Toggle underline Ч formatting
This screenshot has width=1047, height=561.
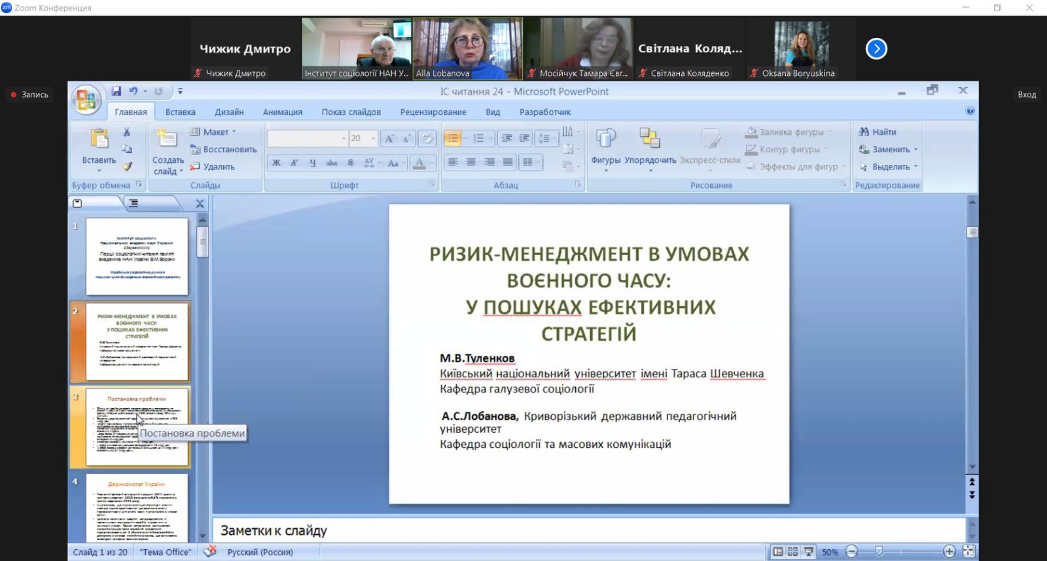pos(313,163)
